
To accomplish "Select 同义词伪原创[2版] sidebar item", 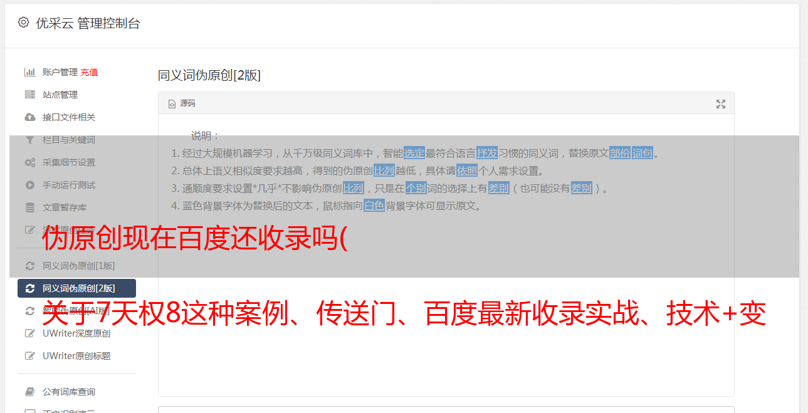I will click(76, 288).
